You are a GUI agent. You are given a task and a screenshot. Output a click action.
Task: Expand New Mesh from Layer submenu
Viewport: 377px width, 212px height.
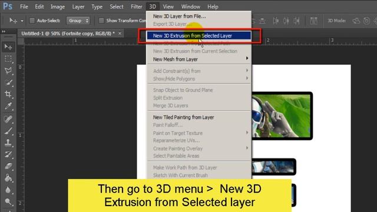(247, 58)
